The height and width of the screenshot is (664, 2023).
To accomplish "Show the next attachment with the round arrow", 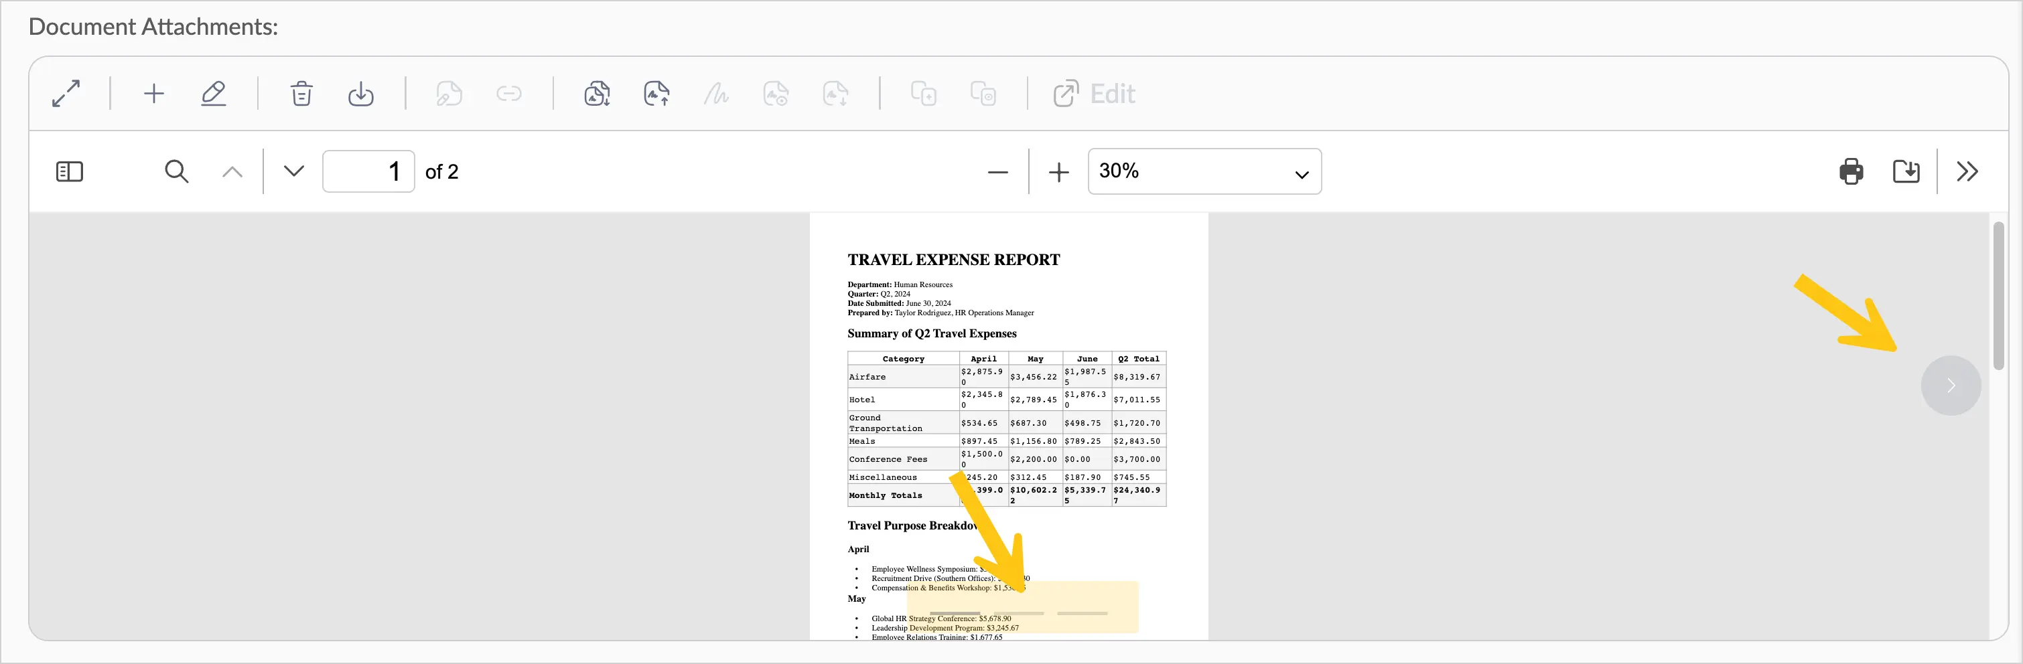I will coord(1951,386).
